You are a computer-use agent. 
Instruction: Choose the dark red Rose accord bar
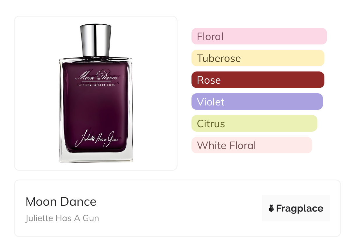258,80
